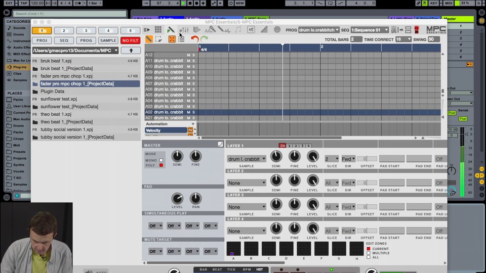Viewport: 486px width, 273px height.
Task: Open the pad grid view icon
Action: [x=158, y=29]
